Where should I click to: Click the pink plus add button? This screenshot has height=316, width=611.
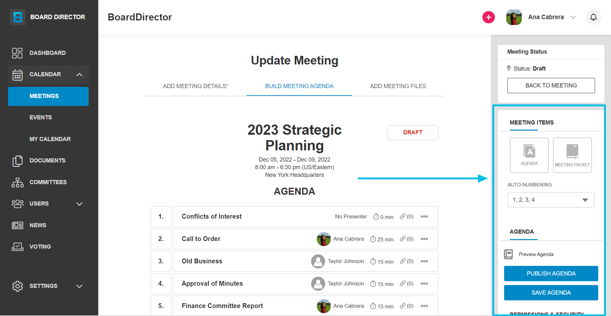click(x=488, y=17)
